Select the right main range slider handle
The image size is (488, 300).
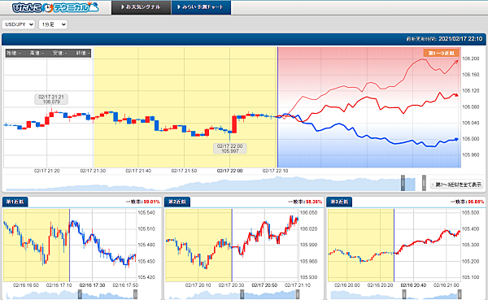[x=424, y=183]
